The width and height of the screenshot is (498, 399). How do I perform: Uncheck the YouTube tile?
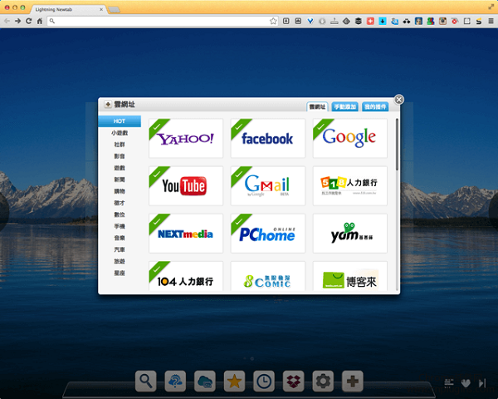[x=186, y=186]
